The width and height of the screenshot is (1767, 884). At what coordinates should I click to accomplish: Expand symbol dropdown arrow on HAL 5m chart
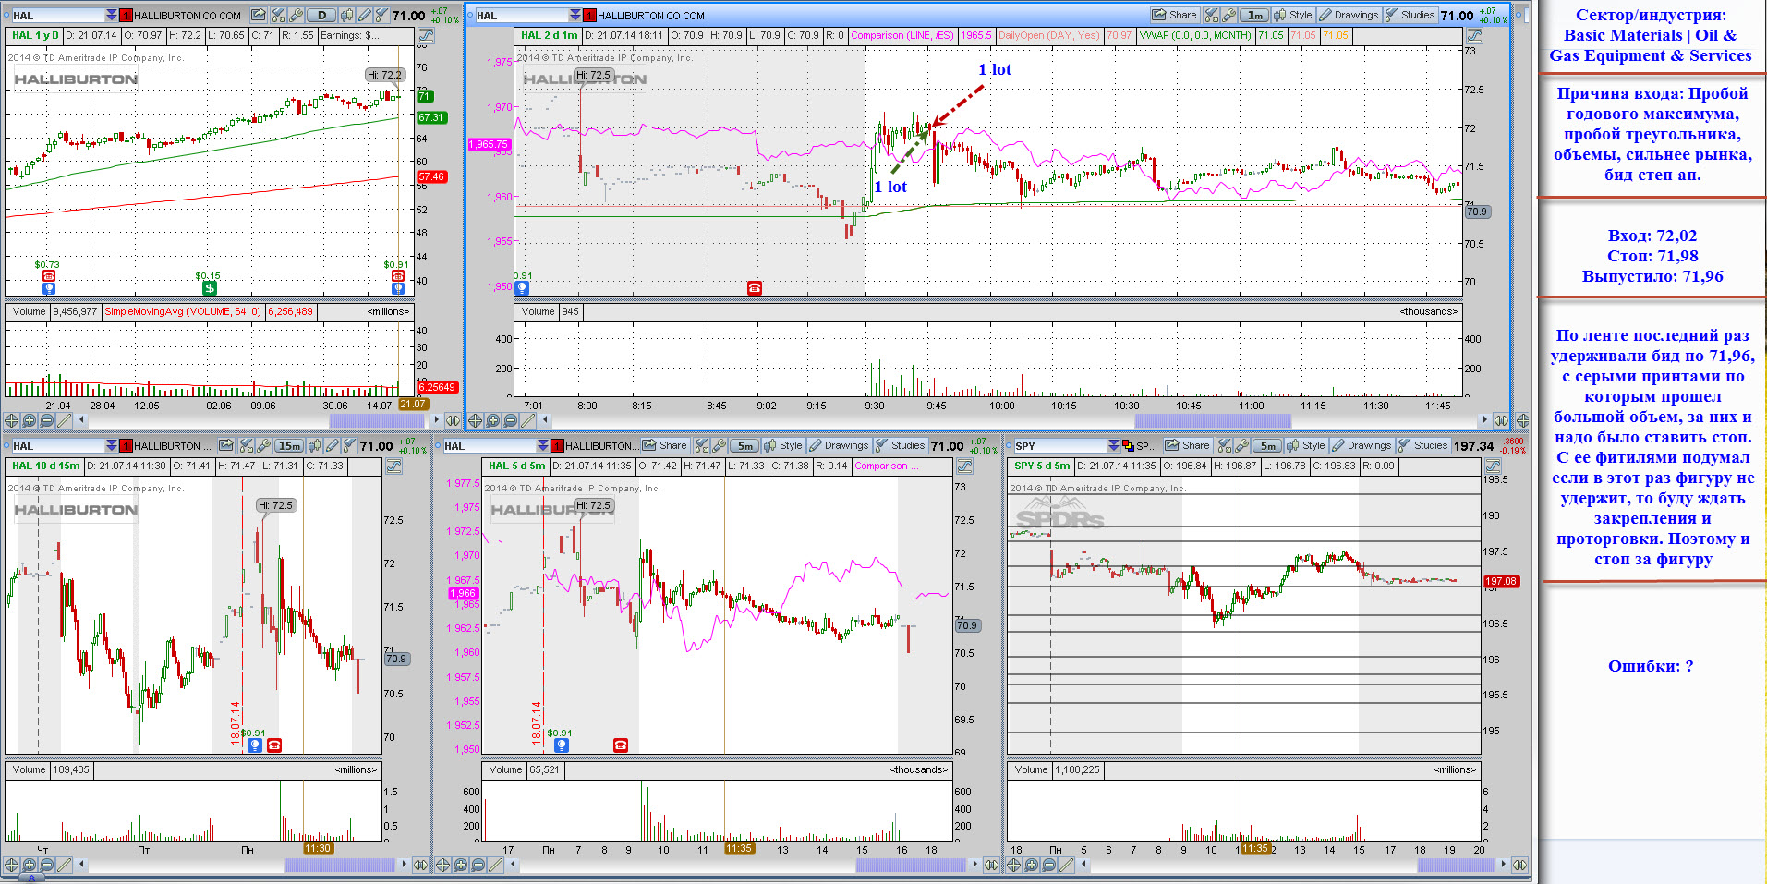point(542,446)
